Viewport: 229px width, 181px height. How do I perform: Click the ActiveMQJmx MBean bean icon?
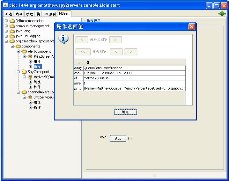pyautogui.click(x=30, y=77)
